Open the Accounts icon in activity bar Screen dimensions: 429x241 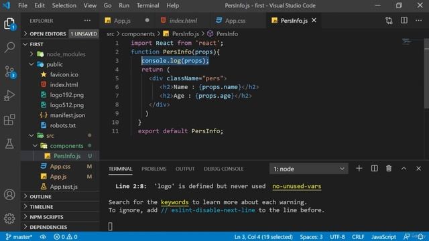click(9, 195)
